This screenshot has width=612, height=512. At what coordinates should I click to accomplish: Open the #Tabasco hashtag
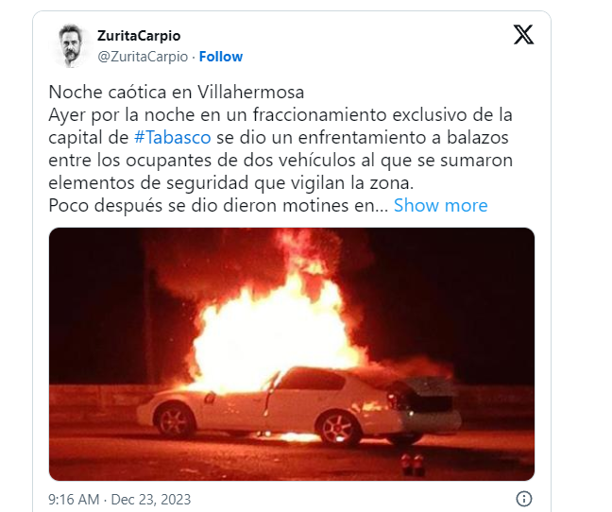pos(172,138)
